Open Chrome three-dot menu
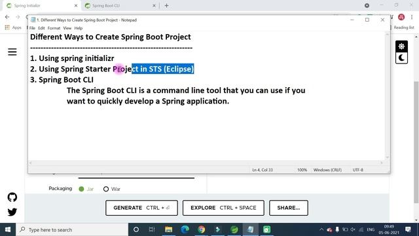 point(412,17)
